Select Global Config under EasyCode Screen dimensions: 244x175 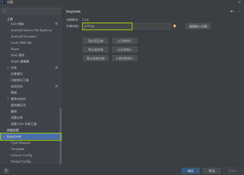pyautogui.click(x=21, y=161)
